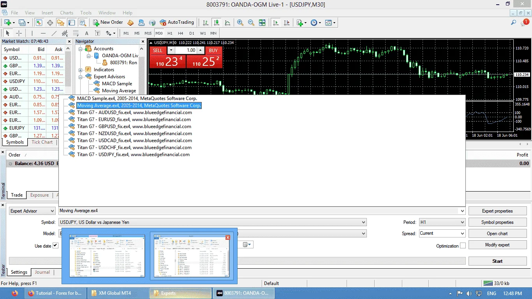The image size is (532, 299).
Task: Select the vertical line drawing tool
Action: click(32, 33)
